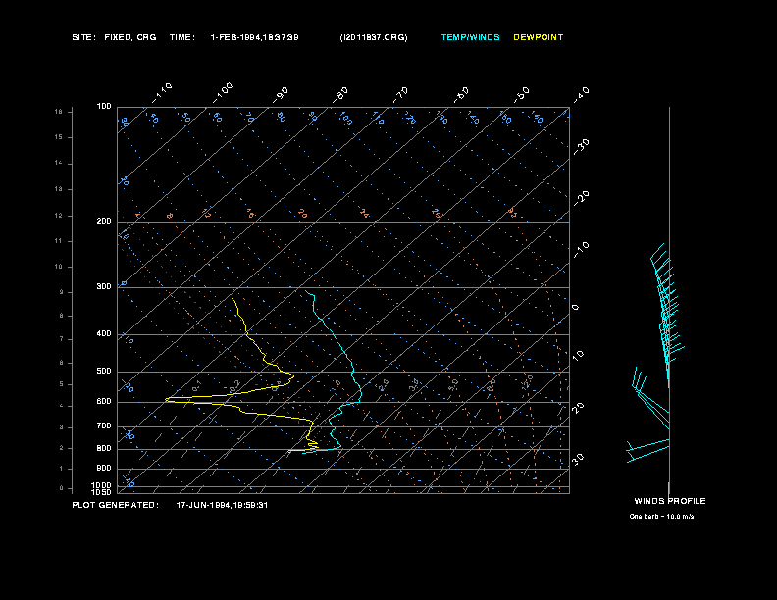The image size is (777, 600).
Task: Click the "WINDS PROFILE" caption
Action: (670, 501)
